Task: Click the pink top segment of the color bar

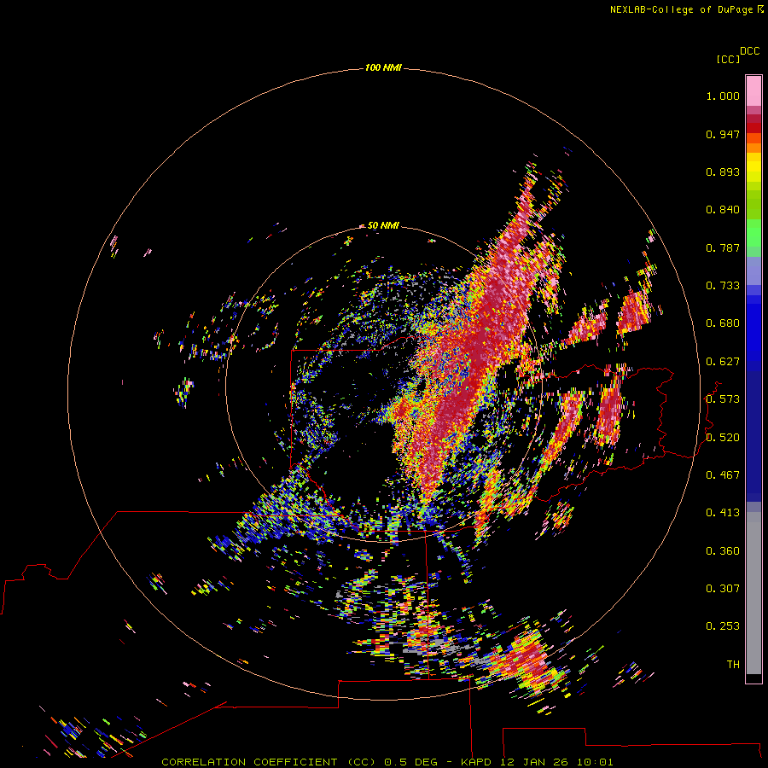Action: pos(753,90)
